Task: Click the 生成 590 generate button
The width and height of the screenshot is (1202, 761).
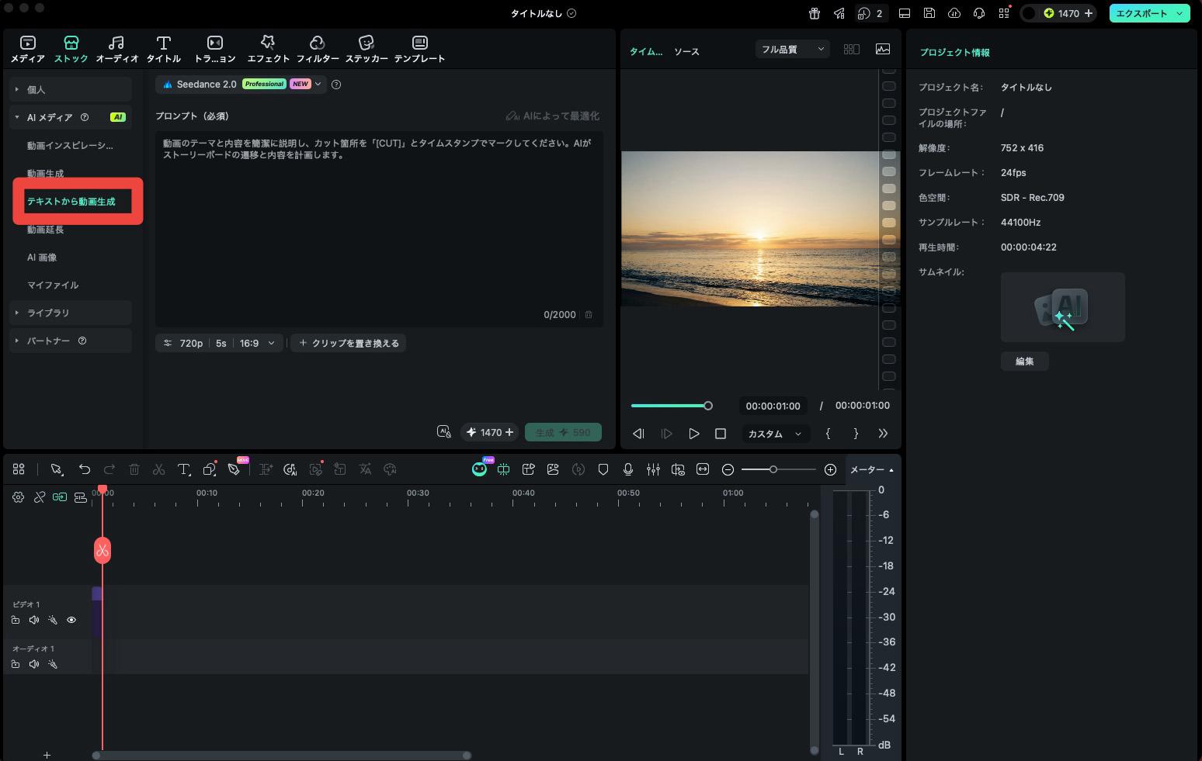Action: pos(563,432)
